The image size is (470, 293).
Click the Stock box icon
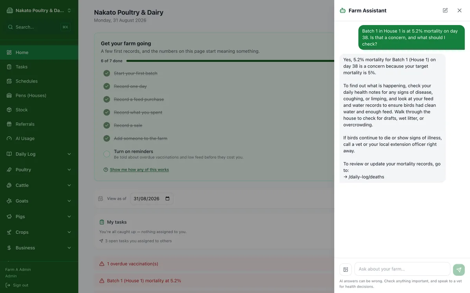coord(9,110)
